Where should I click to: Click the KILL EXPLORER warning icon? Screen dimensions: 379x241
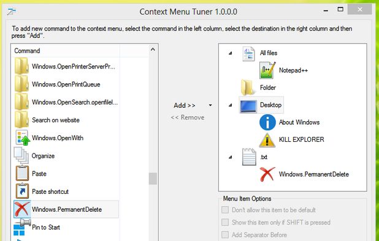click(x=267, y=140)
